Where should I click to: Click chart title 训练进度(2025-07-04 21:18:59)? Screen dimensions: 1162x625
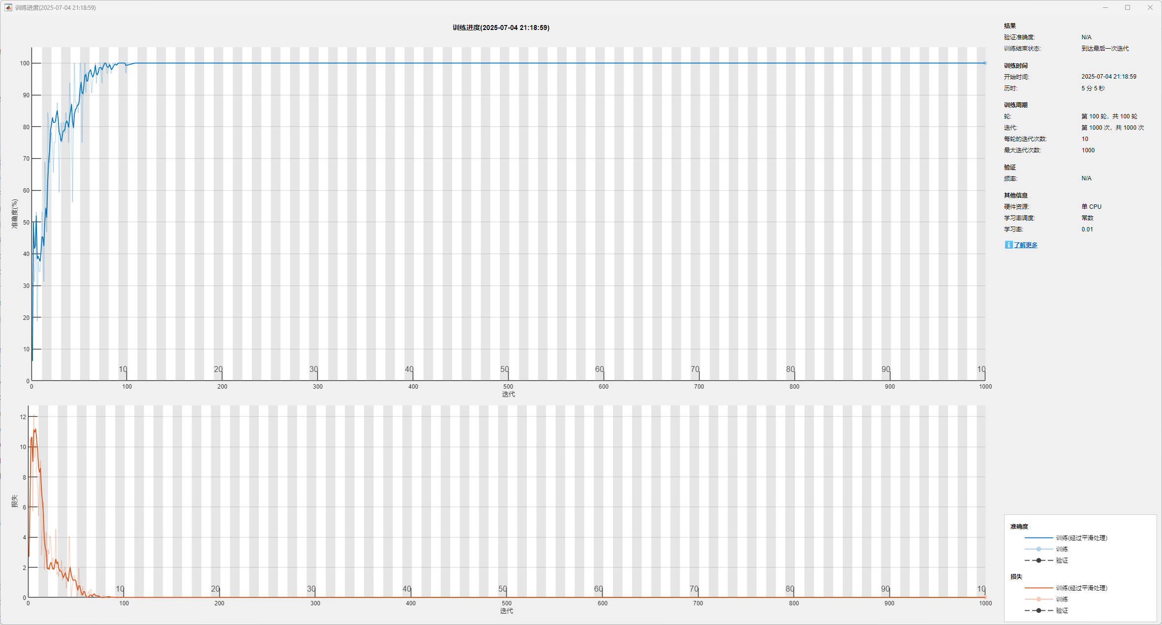click(501, 28)
